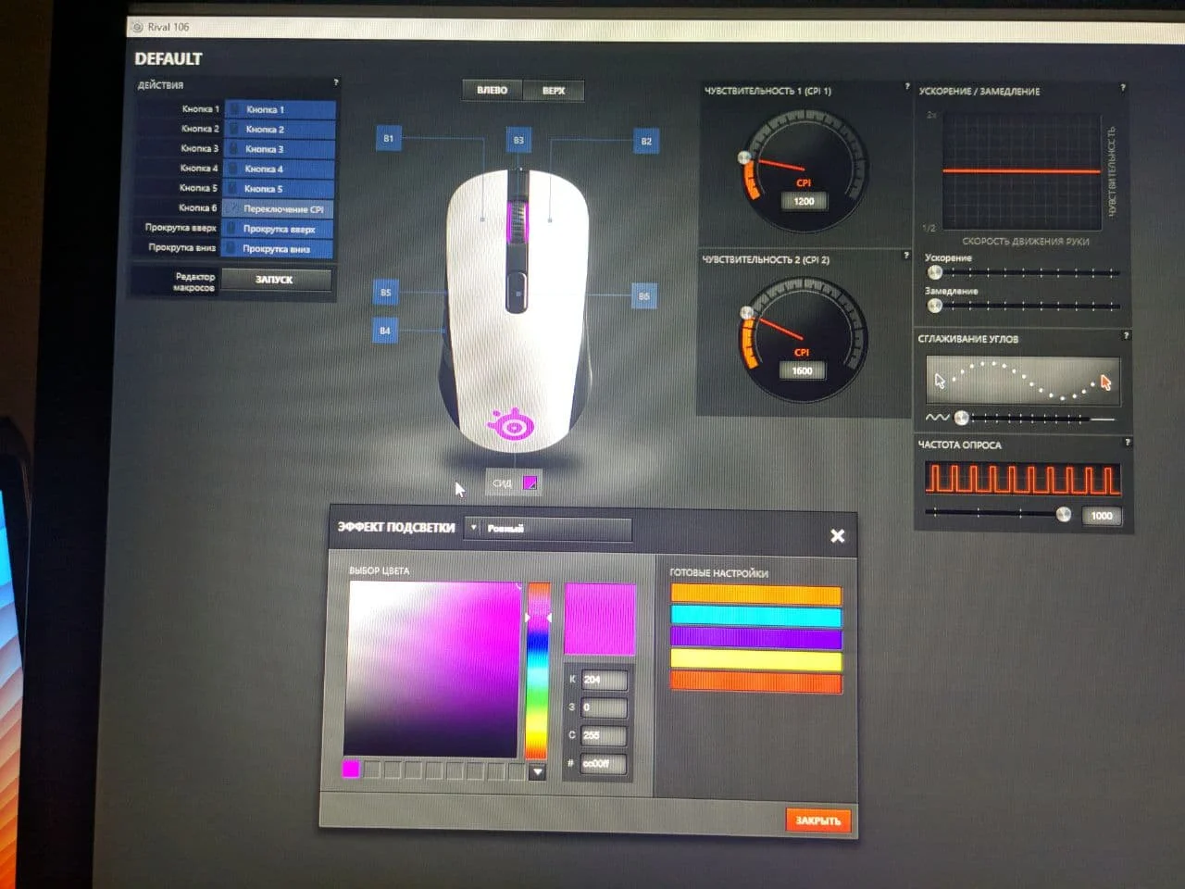Select the B6 CPI button marker
The image size is (1185, 889).
coord(644,296)
